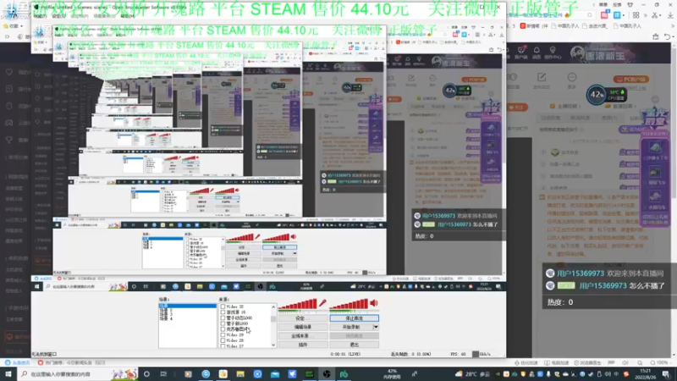This screenshot has width=677, height=381.
Task: Click the Stop Streaming button
Action: coord(354,318)
